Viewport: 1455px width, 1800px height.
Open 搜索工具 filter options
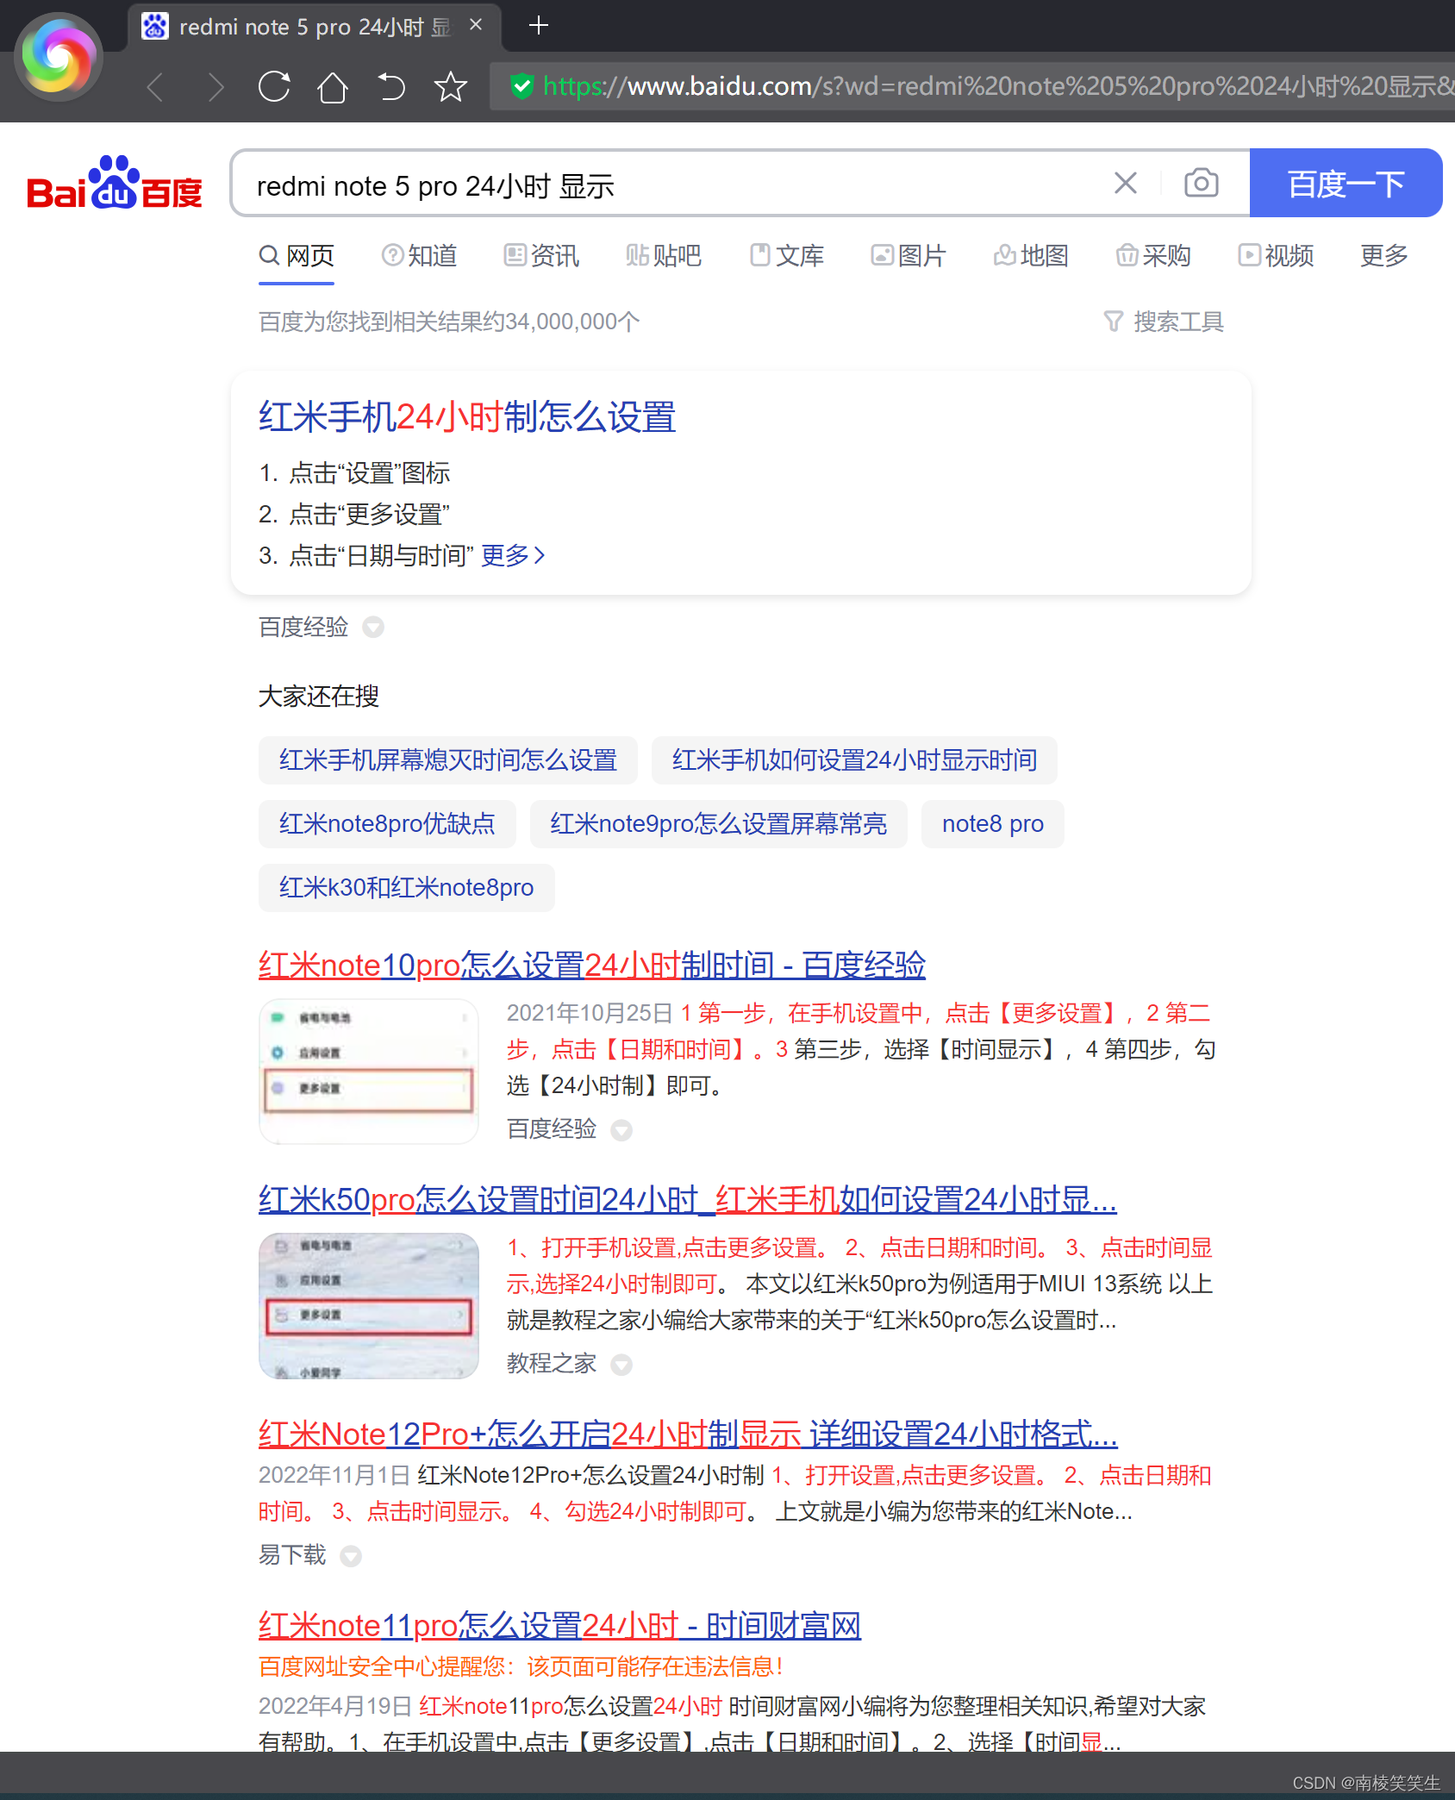pos(1164,322)
